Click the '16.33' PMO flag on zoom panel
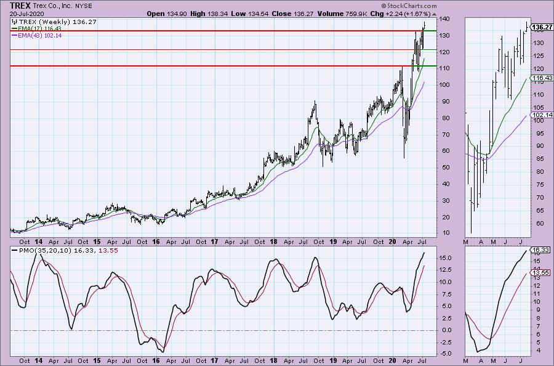 541,250
